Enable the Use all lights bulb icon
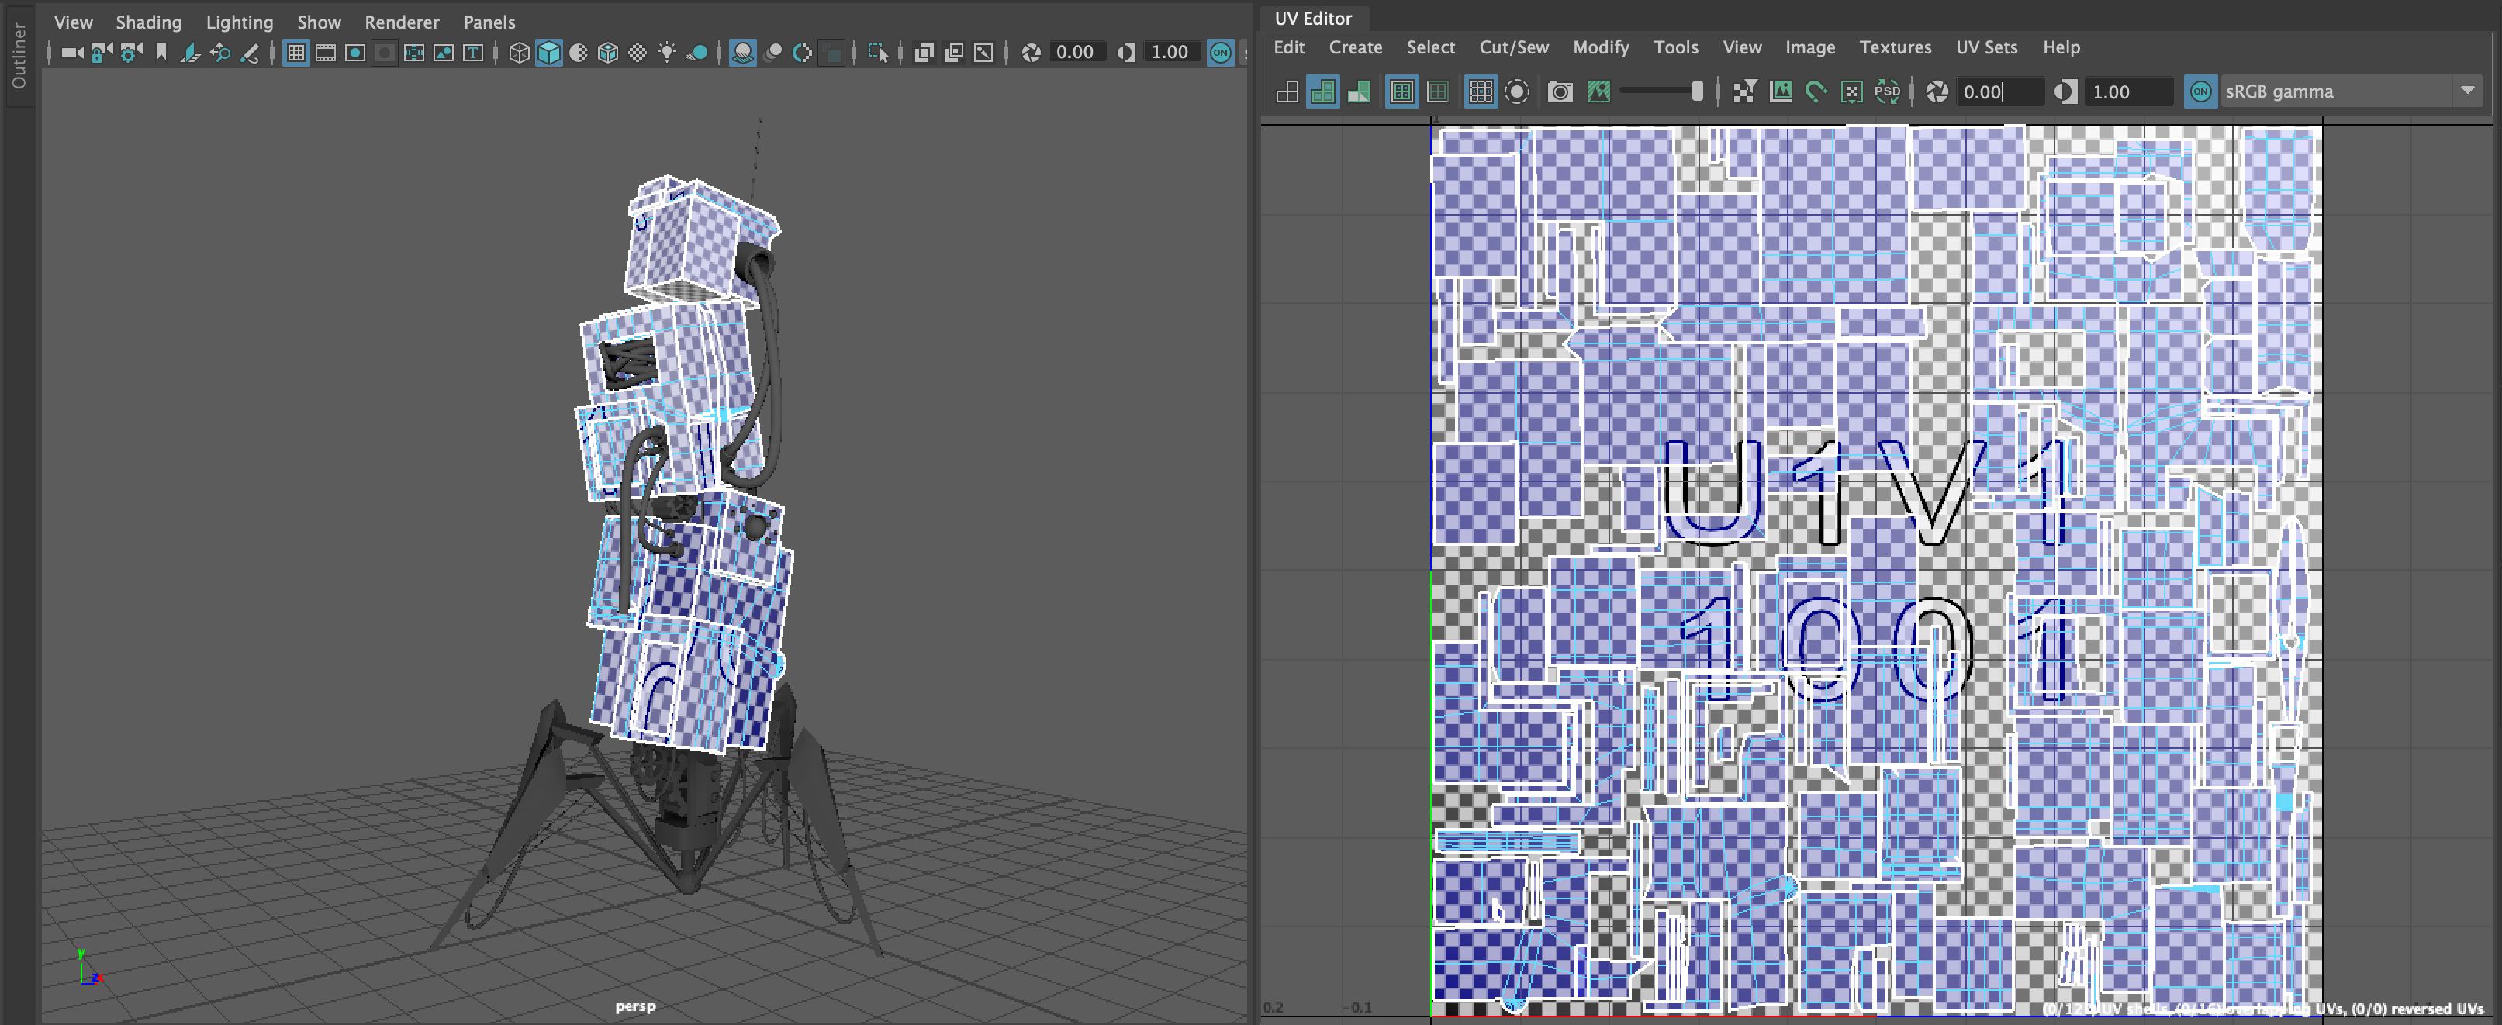 click(667, 53)
